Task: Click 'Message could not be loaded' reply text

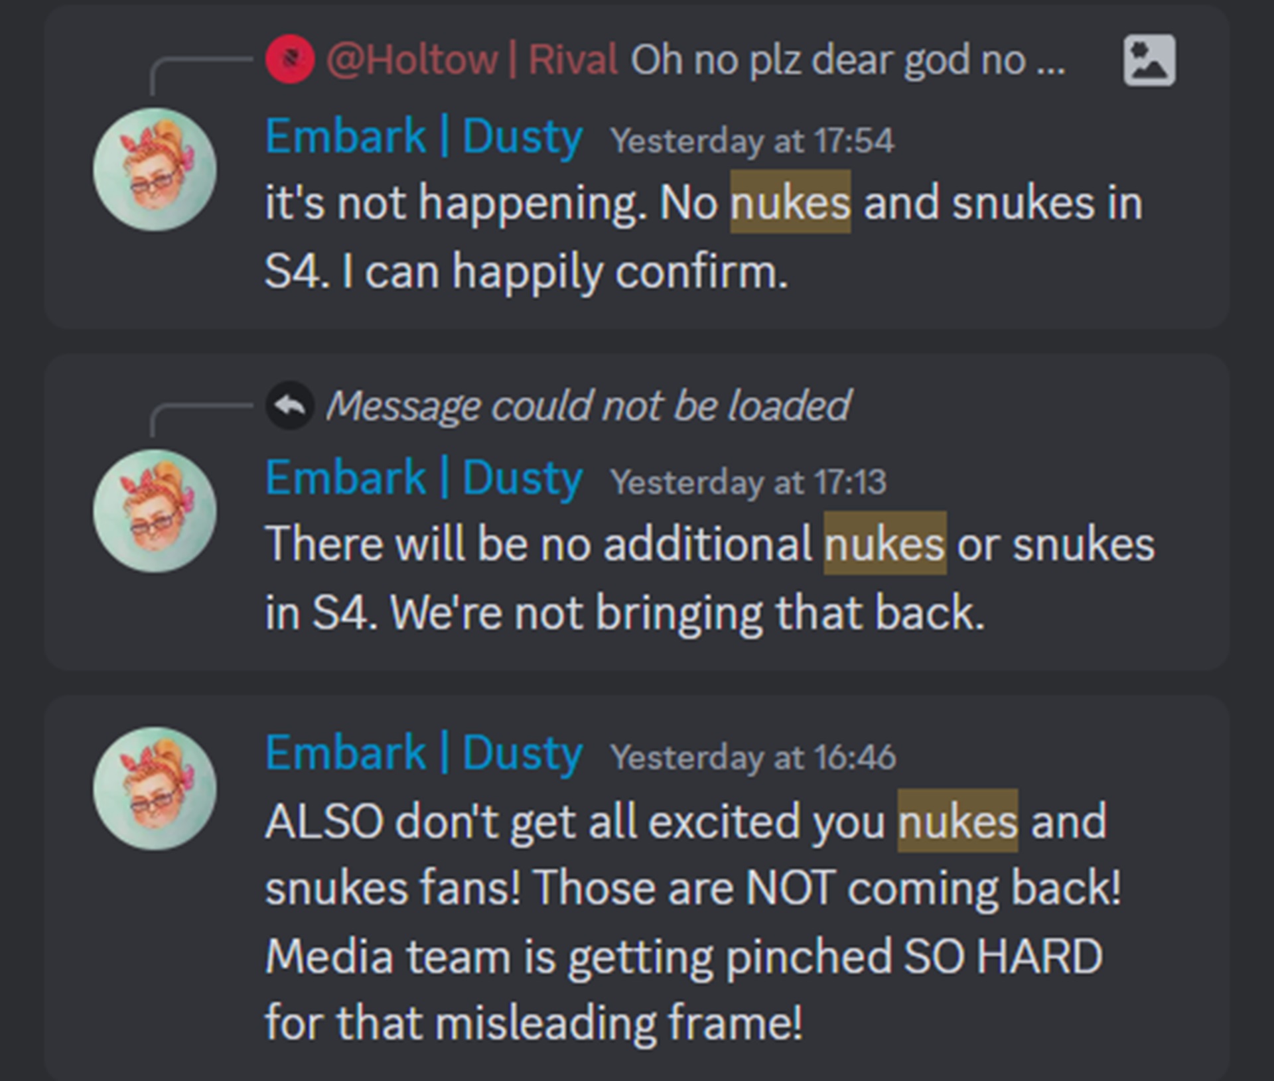Action: click(588, 405)
